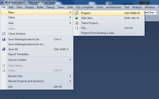Choose Web Site... in New submenu
Viewport: 159px width, 99px height.
109,18
